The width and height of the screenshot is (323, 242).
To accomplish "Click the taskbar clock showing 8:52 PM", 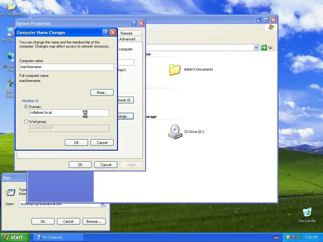I will click(x=311, y=237).
